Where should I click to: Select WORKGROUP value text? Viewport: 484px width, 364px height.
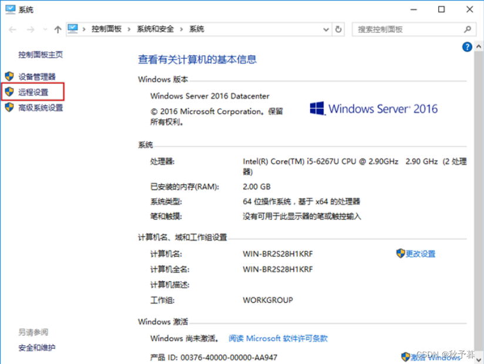268,300
